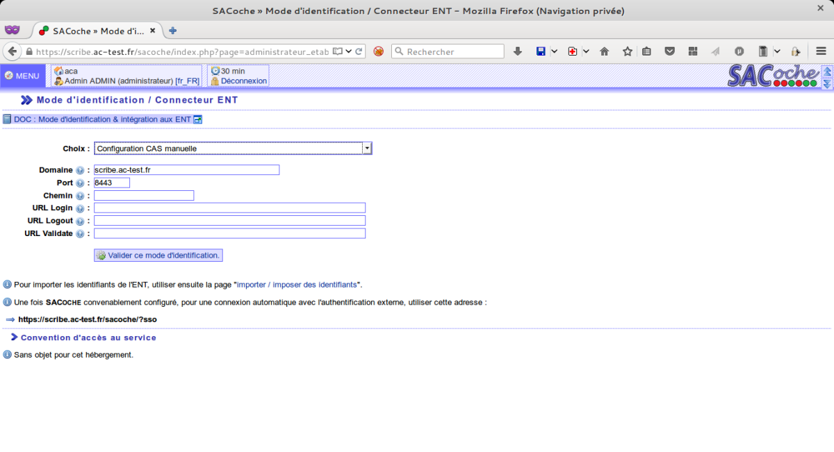This screenshot has height=452, width=834.
Task: Click the Convention d'accès au service heading
Action: (88, 337)
